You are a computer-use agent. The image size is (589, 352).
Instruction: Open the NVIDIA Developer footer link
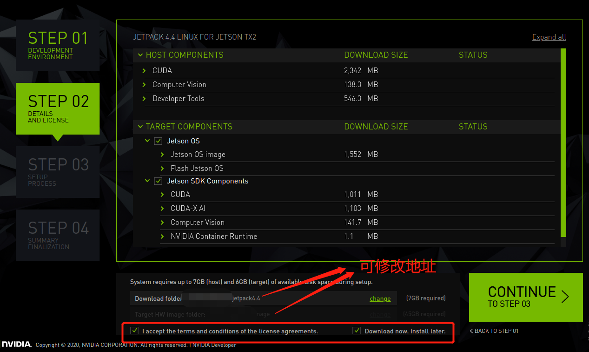click(x=214, y=345)
